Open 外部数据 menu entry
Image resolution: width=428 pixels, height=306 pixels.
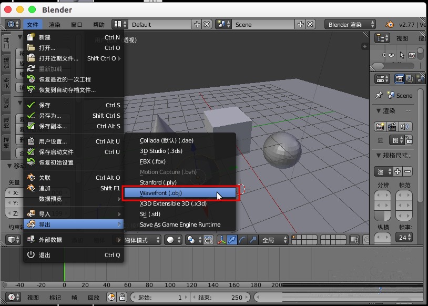(74, 240)
